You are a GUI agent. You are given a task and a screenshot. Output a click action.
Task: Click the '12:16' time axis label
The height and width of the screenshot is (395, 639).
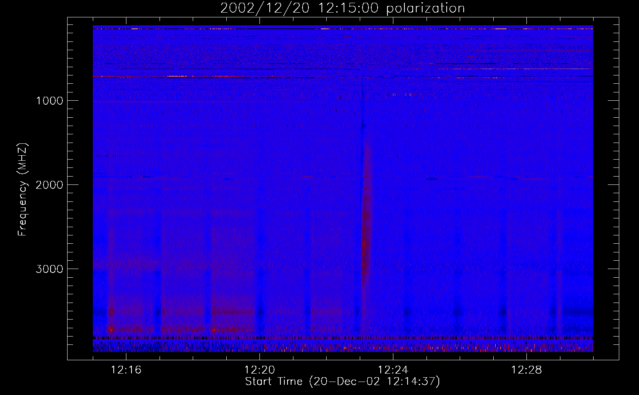pyautogui.click(x=126, y=370)
